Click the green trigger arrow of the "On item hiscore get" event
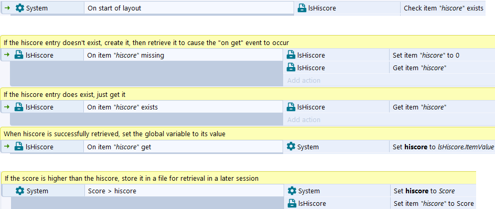The height and width of the screenshot is (209, 495). (x=7, y=147)
